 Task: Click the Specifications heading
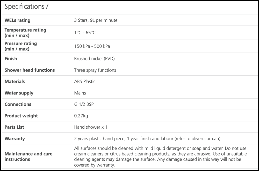pos(26,7)
